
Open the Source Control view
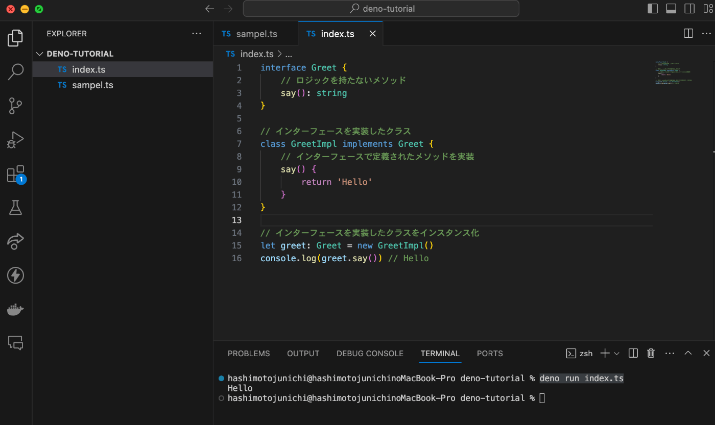(x=16, y=106)
